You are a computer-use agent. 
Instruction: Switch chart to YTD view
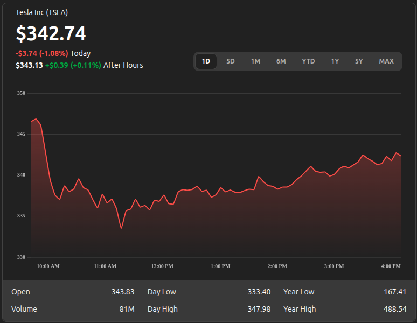coord(308,61)
